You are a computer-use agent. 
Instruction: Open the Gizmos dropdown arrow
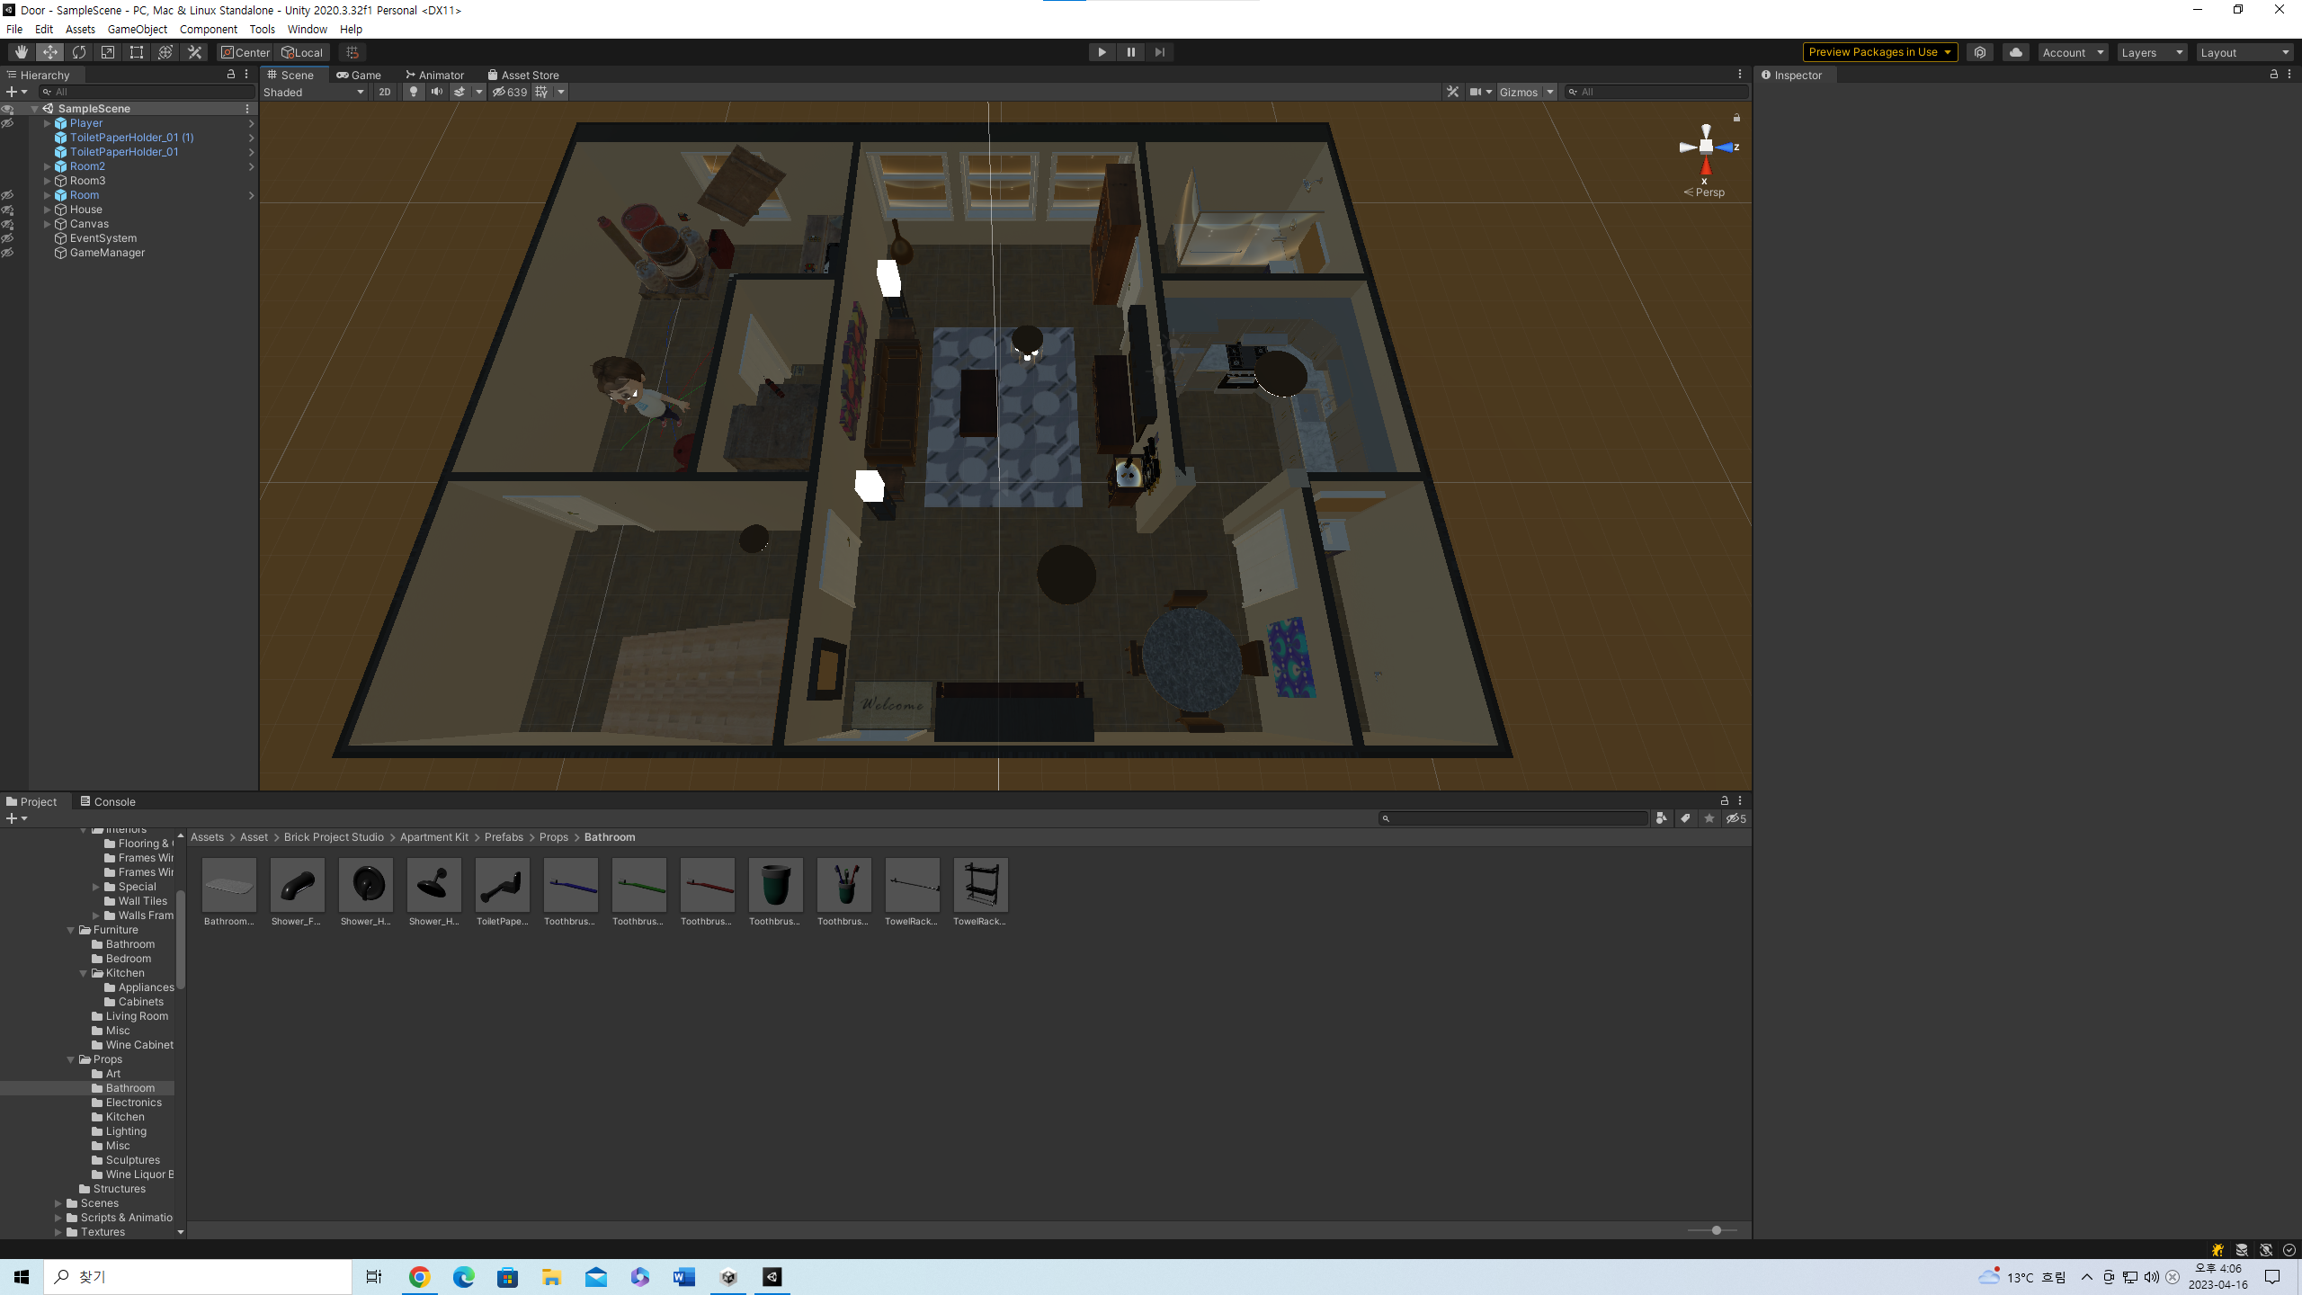(1550, 92)
